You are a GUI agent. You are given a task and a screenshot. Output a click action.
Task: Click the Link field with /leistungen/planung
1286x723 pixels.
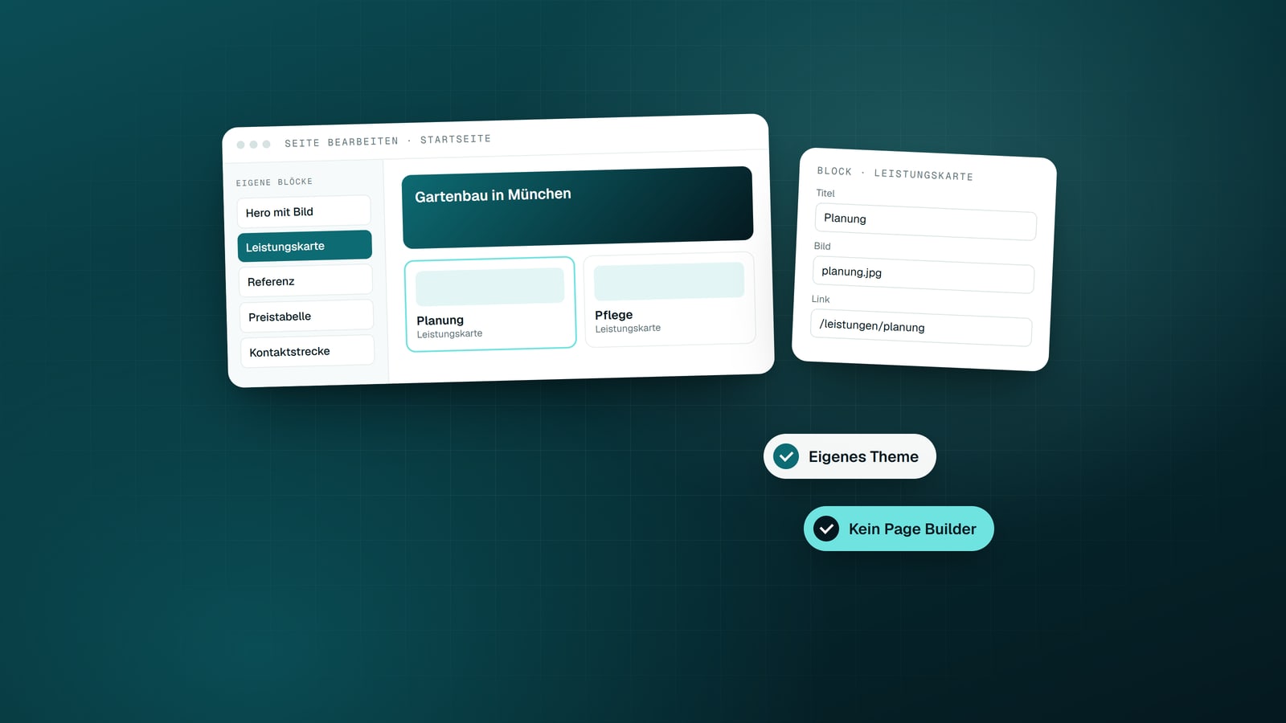(921, 328)
